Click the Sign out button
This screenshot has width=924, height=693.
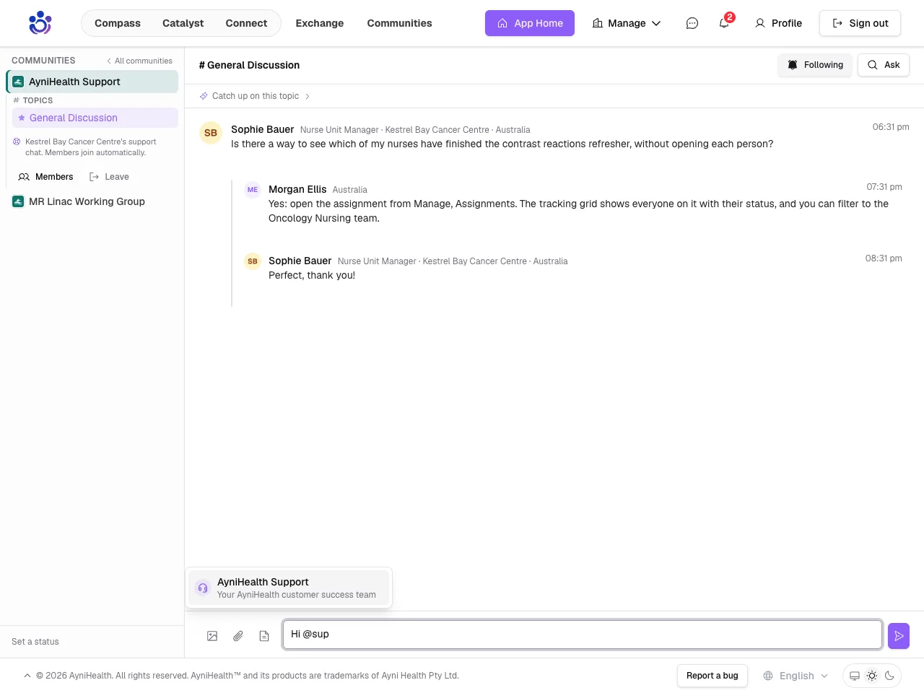point(860,23)
